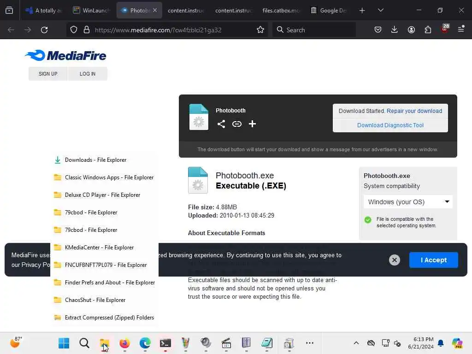Show hidden tray icons chevron
This screenshot has width=472, height=354.
pyautogui.click(x=356, y=343)
